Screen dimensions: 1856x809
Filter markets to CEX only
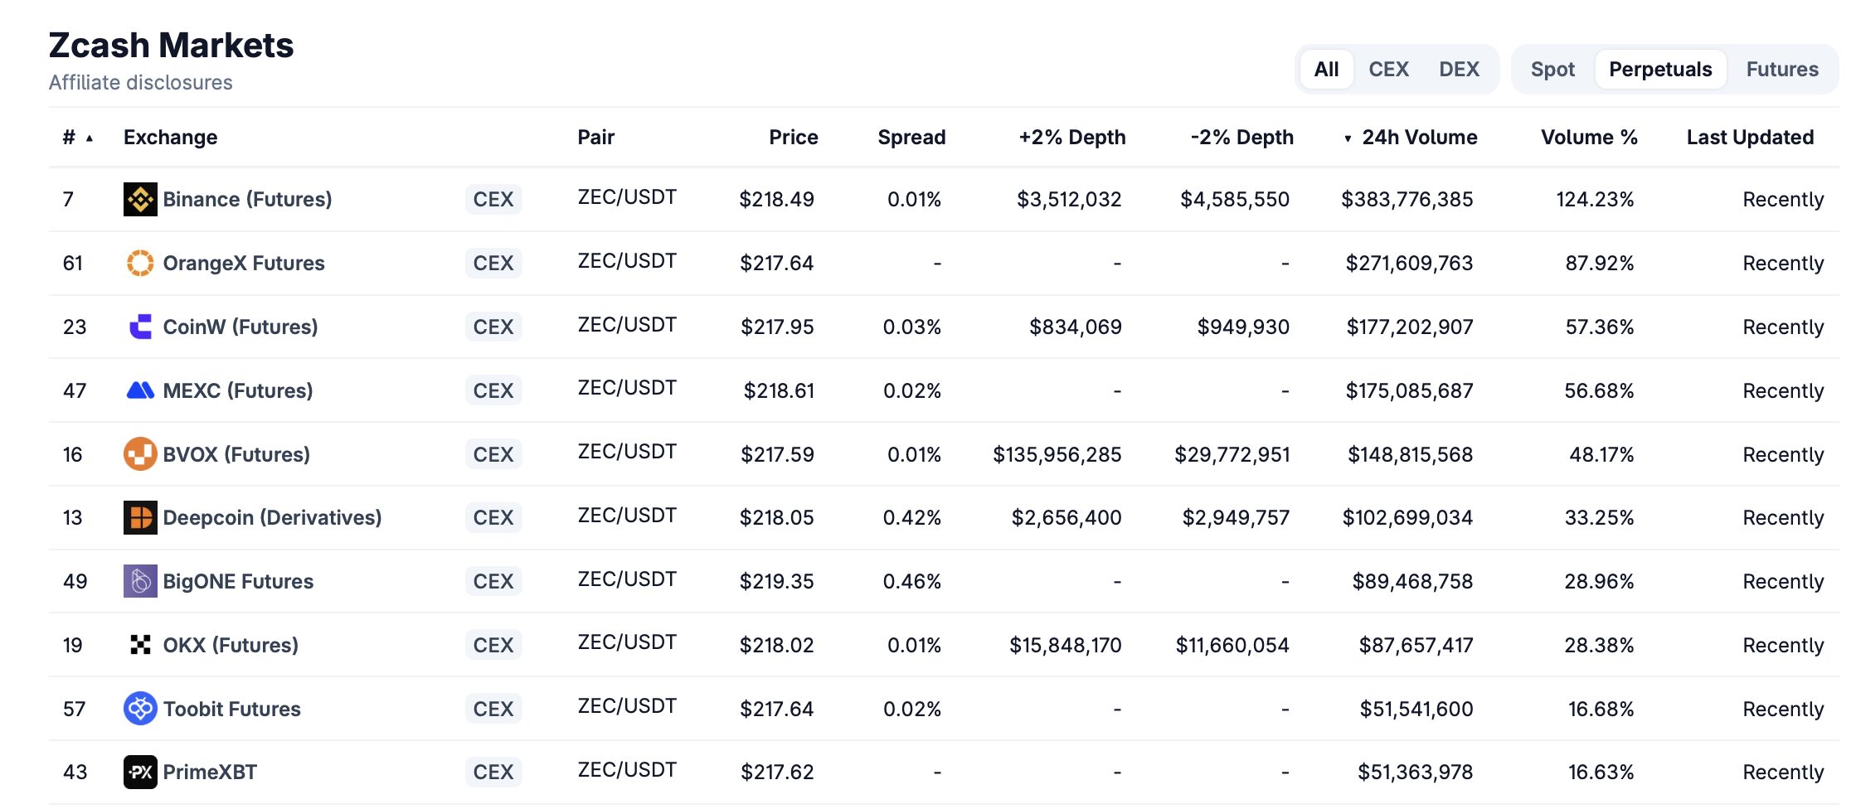(1388, 70)
